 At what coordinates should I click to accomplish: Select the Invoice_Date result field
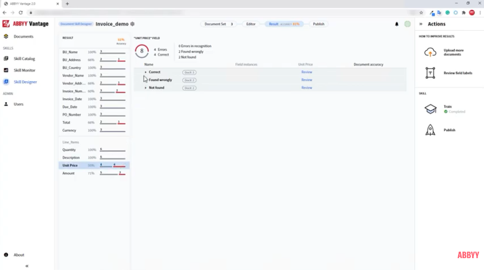94,99
